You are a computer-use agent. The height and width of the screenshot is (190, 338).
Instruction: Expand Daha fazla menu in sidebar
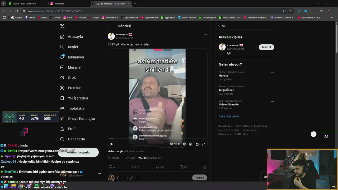pos(72,139)
